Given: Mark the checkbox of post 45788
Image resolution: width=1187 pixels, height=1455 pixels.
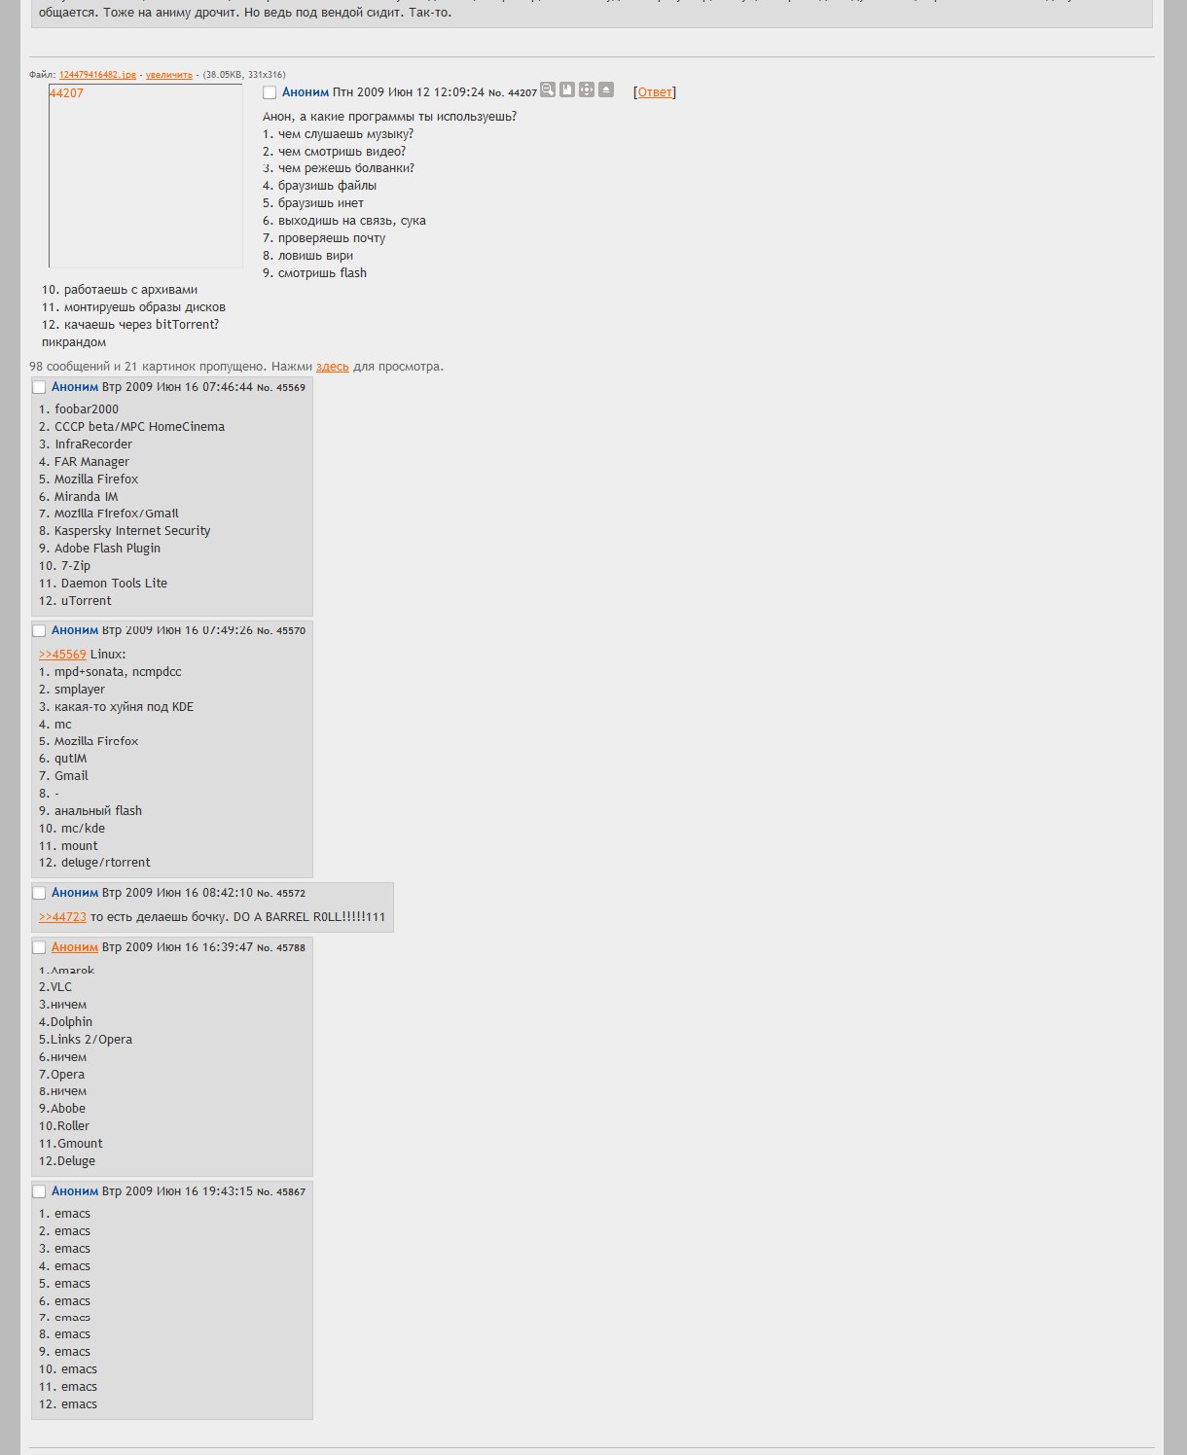Looking at the screenshot, I should (x=39, y=947).
